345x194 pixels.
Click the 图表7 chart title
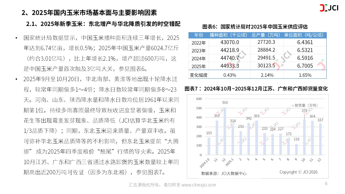coord(256,89)
